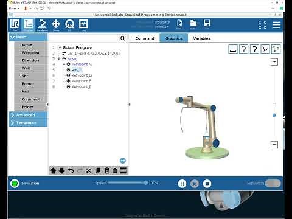The width and height of the screenshot is (292, 219).
Task: Click the green robot status indicator
Action: pyautogui.click(x=15, y=184)
